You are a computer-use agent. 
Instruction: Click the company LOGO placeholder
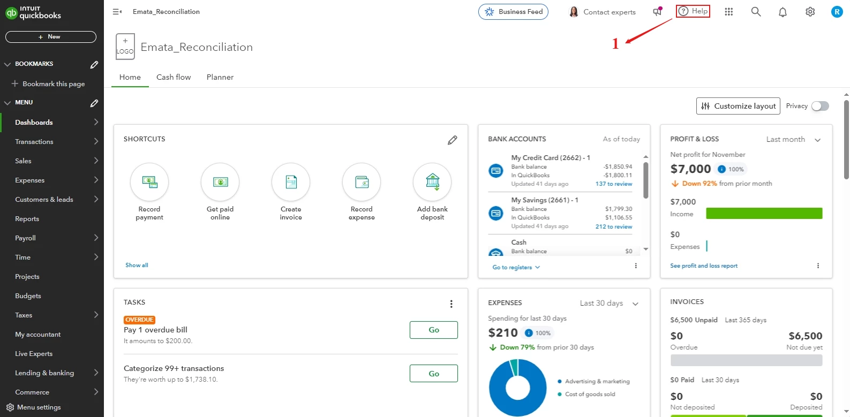coord(125,47)
